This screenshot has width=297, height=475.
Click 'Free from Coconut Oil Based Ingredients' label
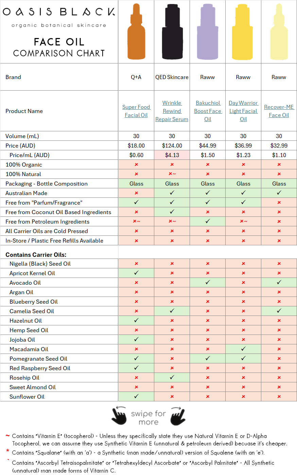point(58,212)
